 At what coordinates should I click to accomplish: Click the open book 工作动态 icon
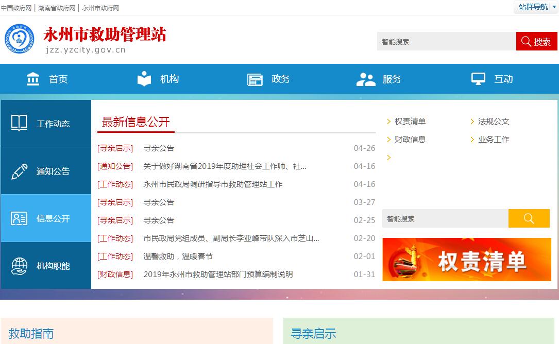pyautogui.click(x=19, y=123)
